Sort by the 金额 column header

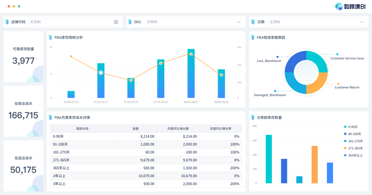pos(135,128)
